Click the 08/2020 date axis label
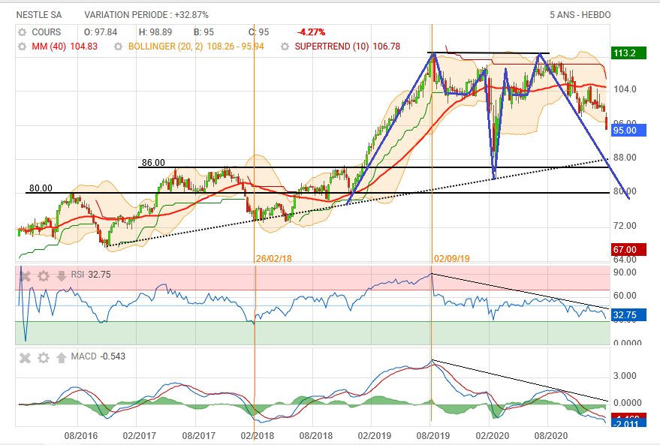The image size is (660, 445). [551, 435]
